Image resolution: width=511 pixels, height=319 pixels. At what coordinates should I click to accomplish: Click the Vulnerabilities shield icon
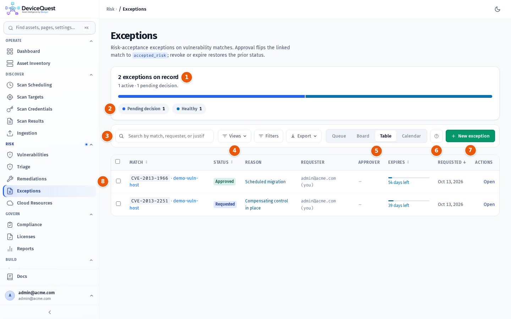pos(10,155)
